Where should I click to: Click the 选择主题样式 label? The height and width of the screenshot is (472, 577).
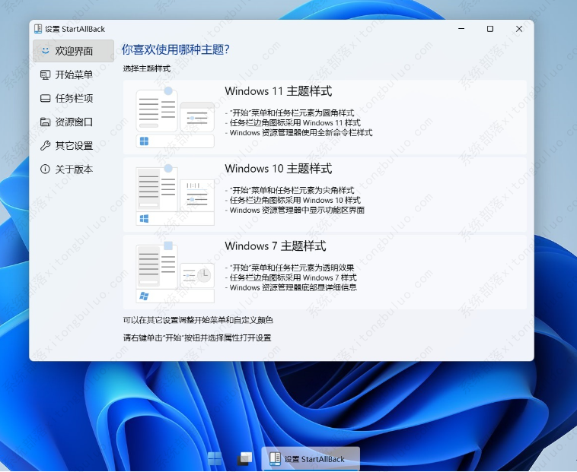tap(147, 68)
